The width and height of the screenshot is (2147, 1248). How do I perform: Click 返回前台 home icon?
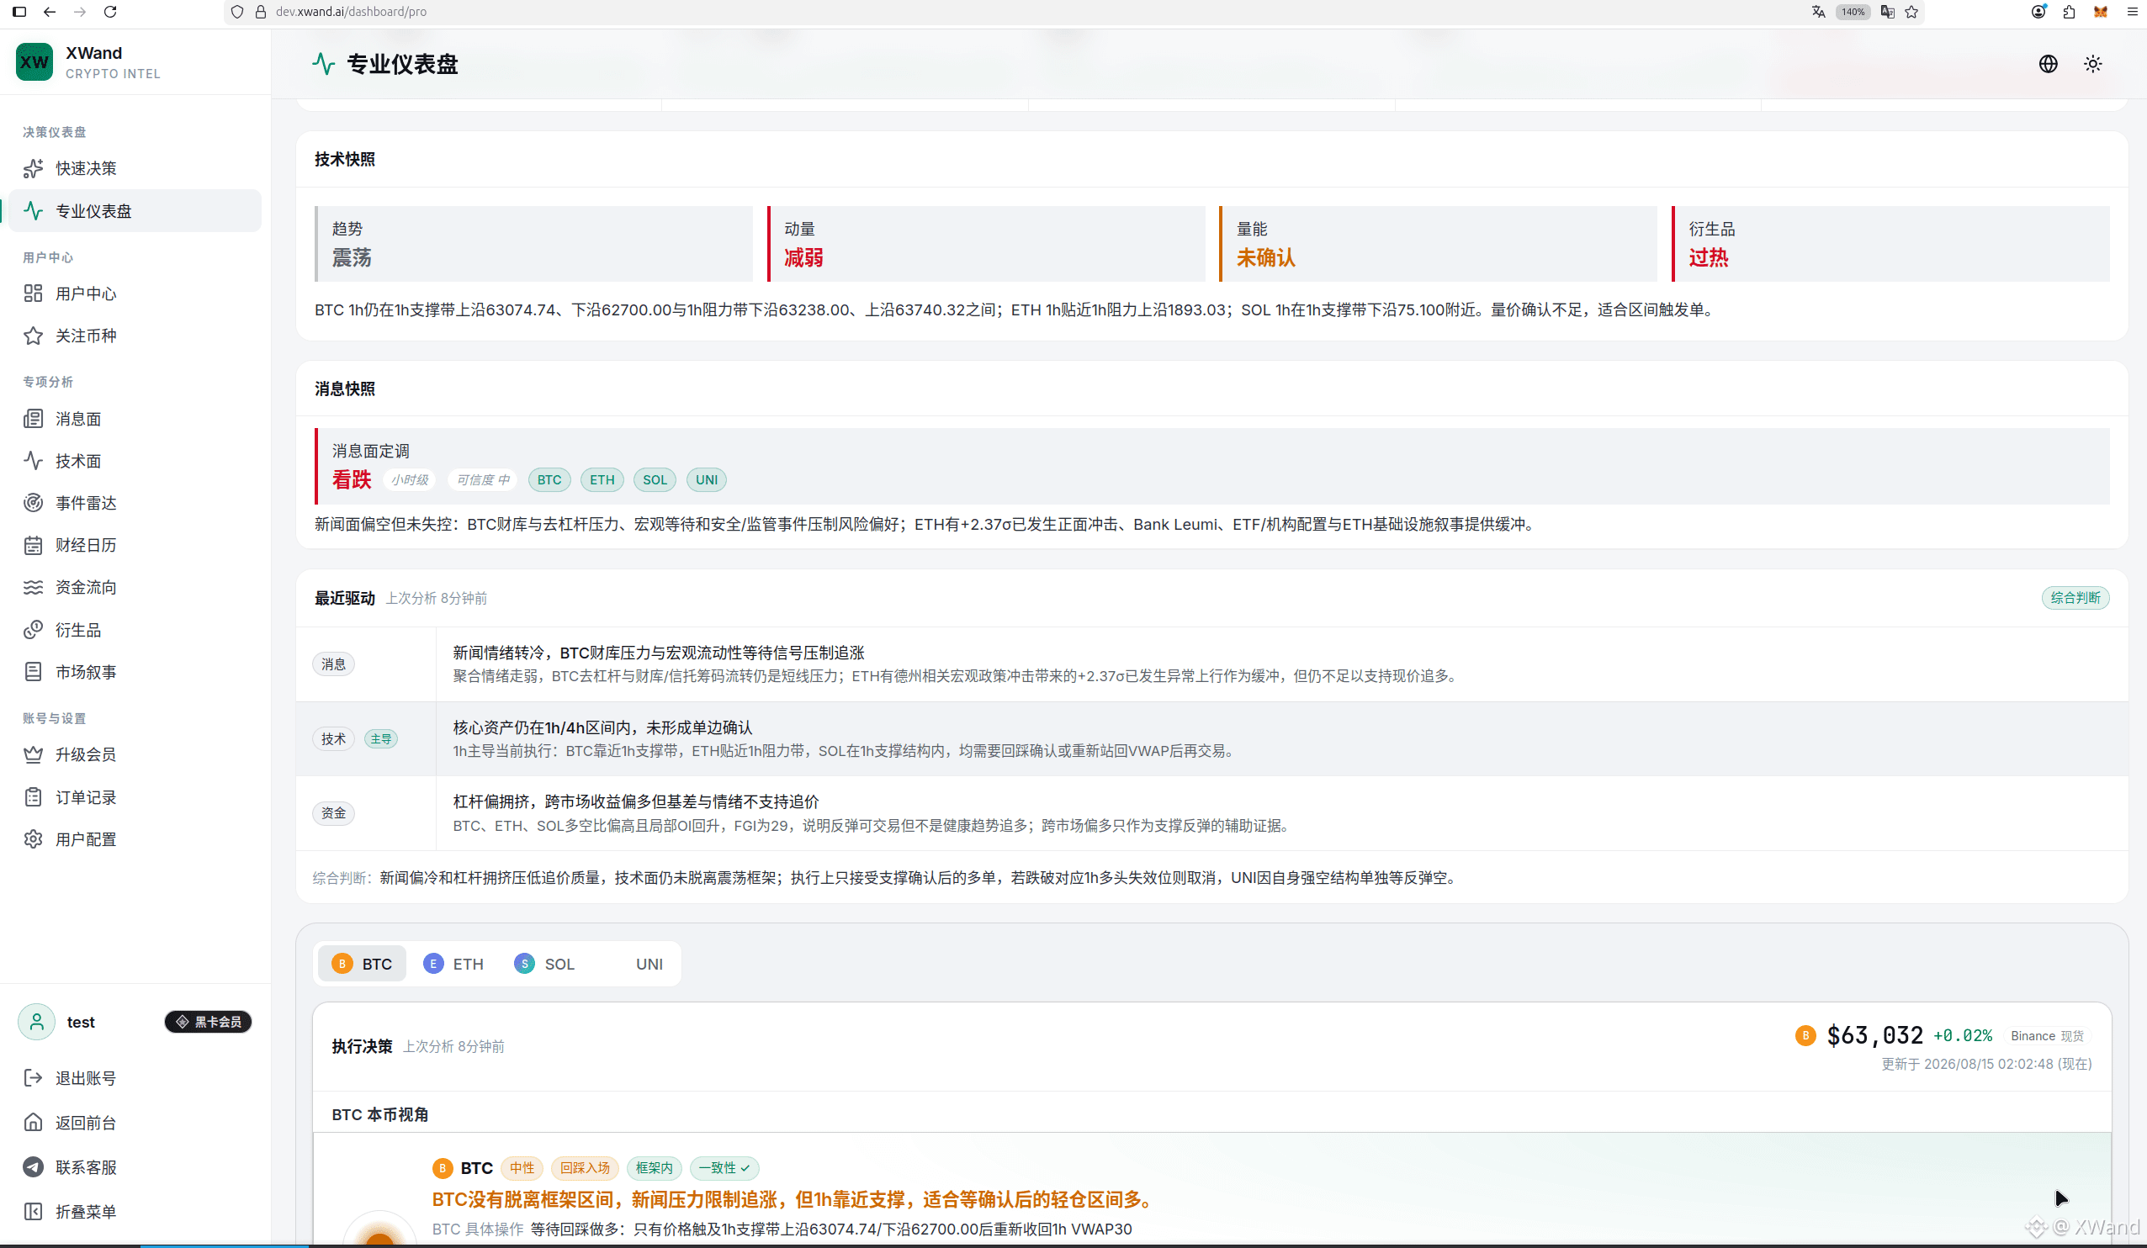(x=33, y=1123)
